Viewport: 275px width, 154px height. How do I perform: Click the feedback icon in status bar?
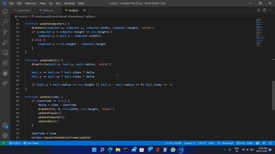click(x=264, y=143)
